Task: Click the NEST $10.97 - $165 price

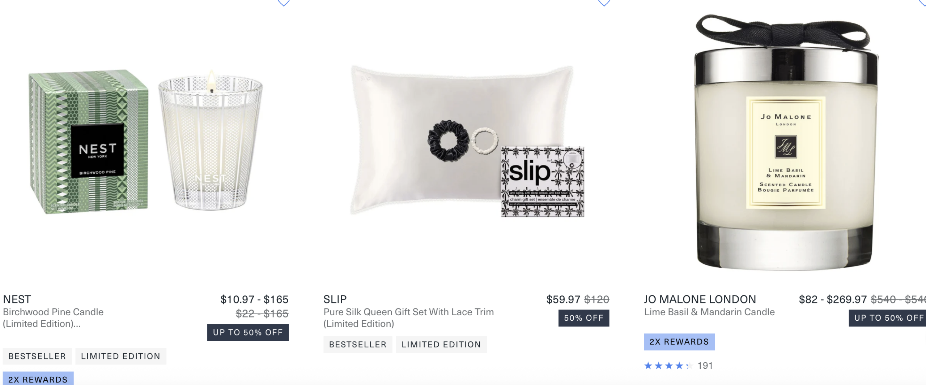Action: point(254,299)
